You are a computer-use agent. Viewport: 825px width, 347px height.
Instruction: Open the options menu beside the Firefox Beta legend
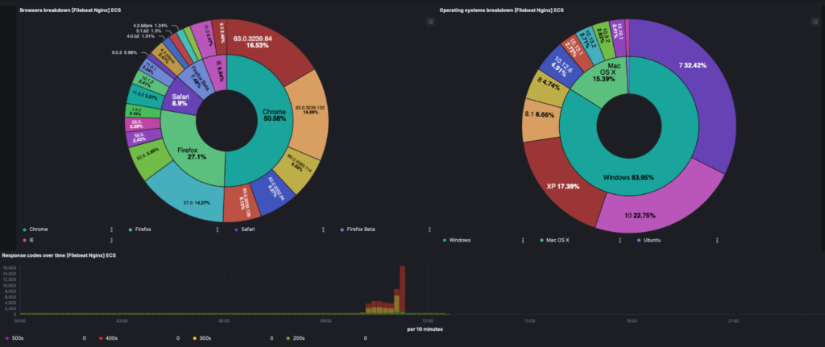point(428,229)
